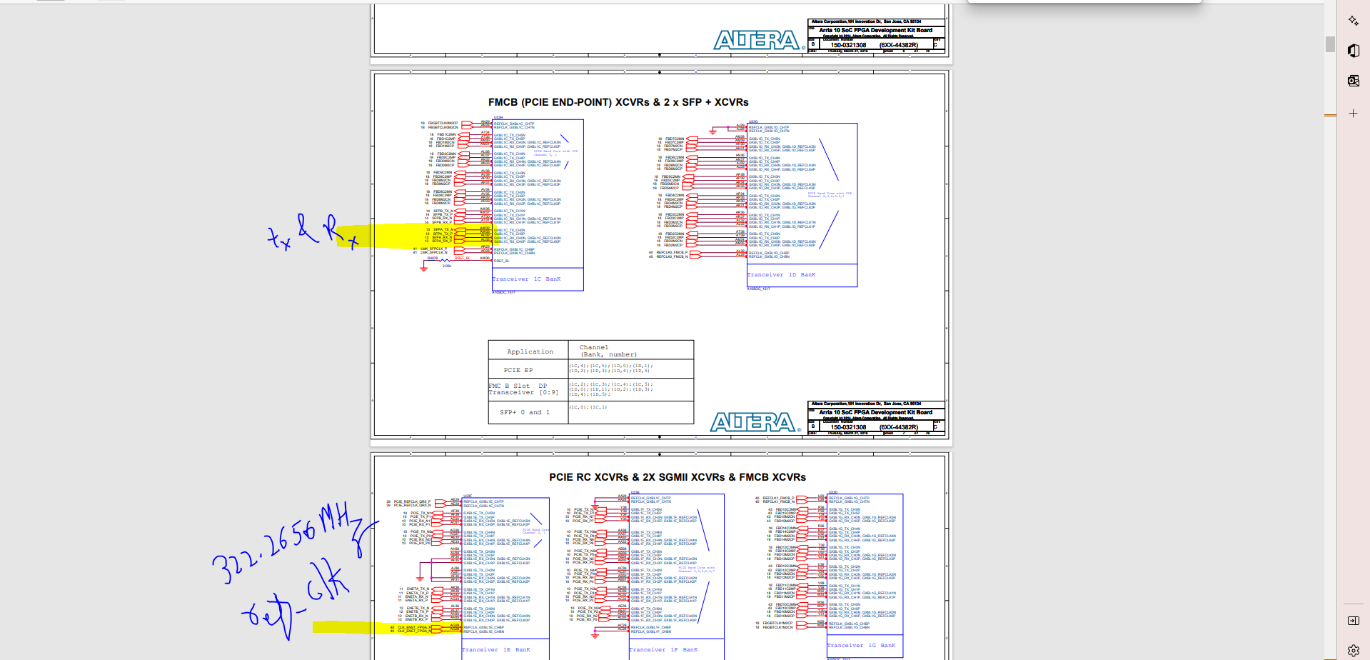Open sidebar settings gear
1370x660 pixels.
point(1353,650)
